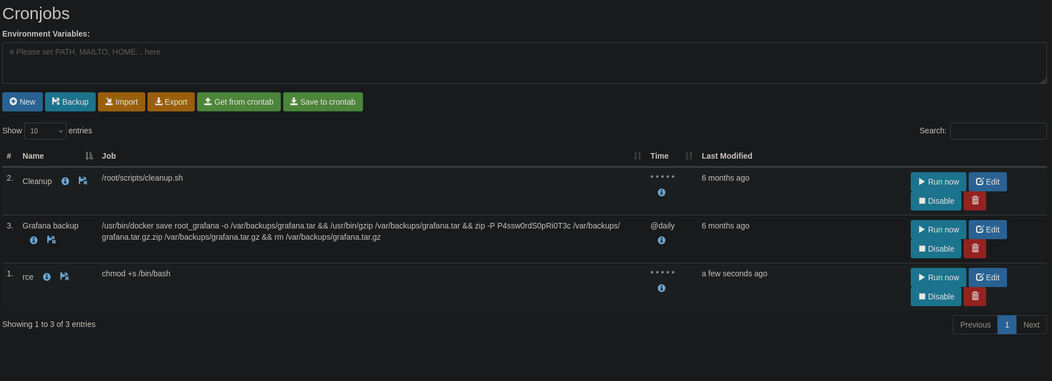
Task: Disable the rce cronjob
Action: 935,297
